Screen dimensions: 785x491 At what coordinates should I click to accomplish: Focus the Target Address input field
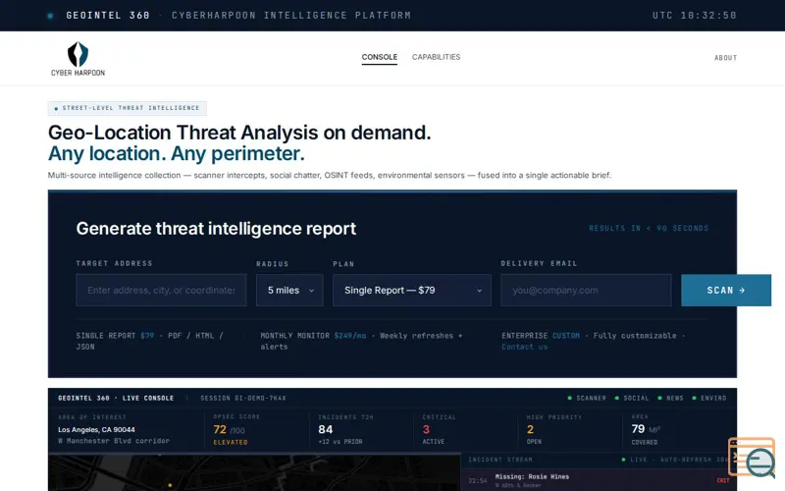(x=161, y=290)
